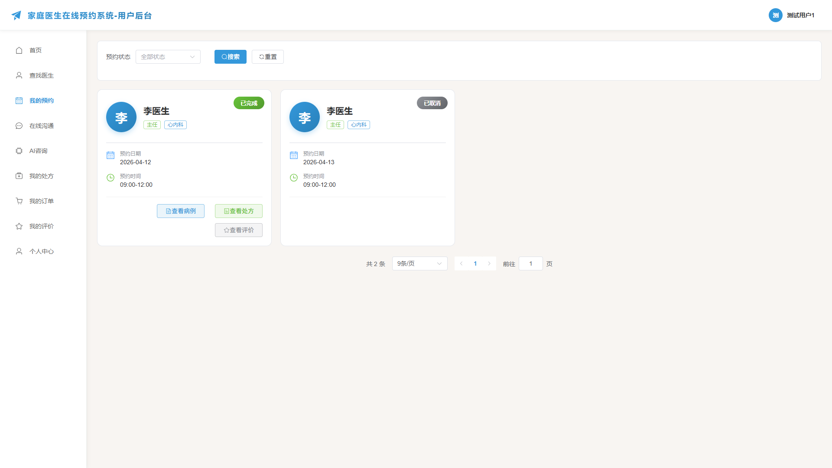Open 我的处方 sidebar entry

coord(43,176)
